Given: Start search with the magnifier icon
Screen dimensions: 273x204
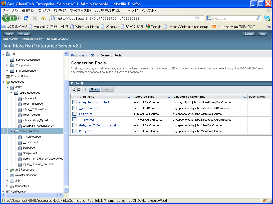Looking at the screenshot, I should tap(258, 18).
